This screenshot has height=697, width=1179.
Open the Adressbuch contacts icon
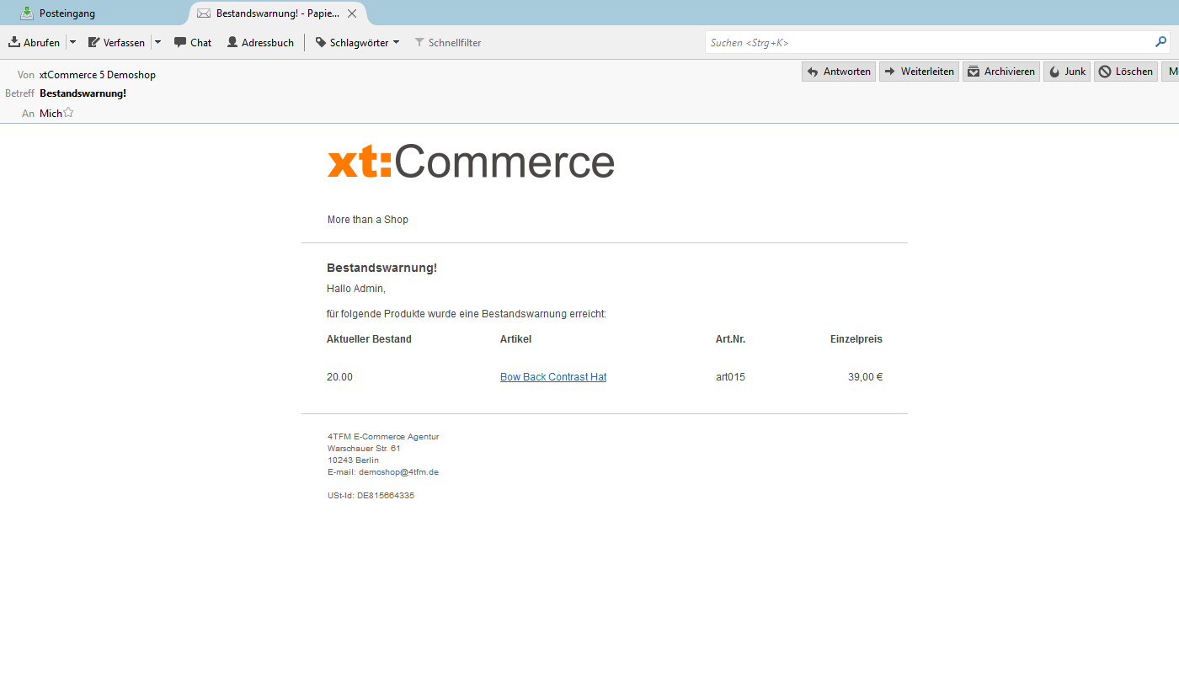click(232, 42)
